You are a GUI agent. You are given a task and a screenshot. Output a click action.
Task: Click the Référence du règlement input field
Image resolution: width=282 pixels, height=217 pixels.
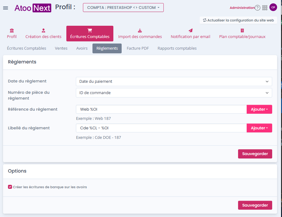[161, 109]
